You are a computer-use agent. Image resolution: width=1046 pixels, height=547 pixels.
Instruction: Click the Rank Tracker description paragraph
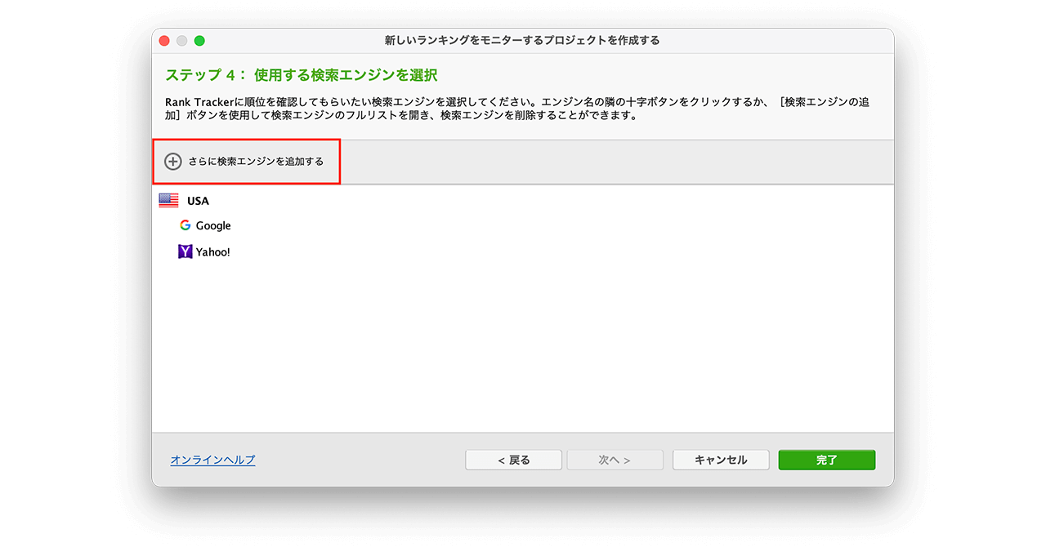tap(515, 109)
